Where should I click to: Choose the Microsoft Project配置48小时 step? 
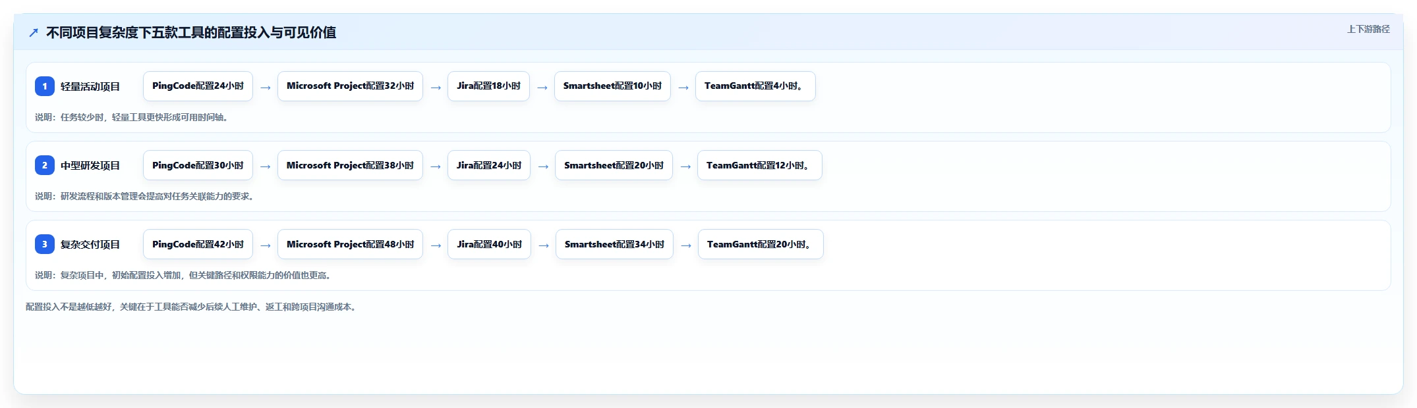(x=350, y=244)
